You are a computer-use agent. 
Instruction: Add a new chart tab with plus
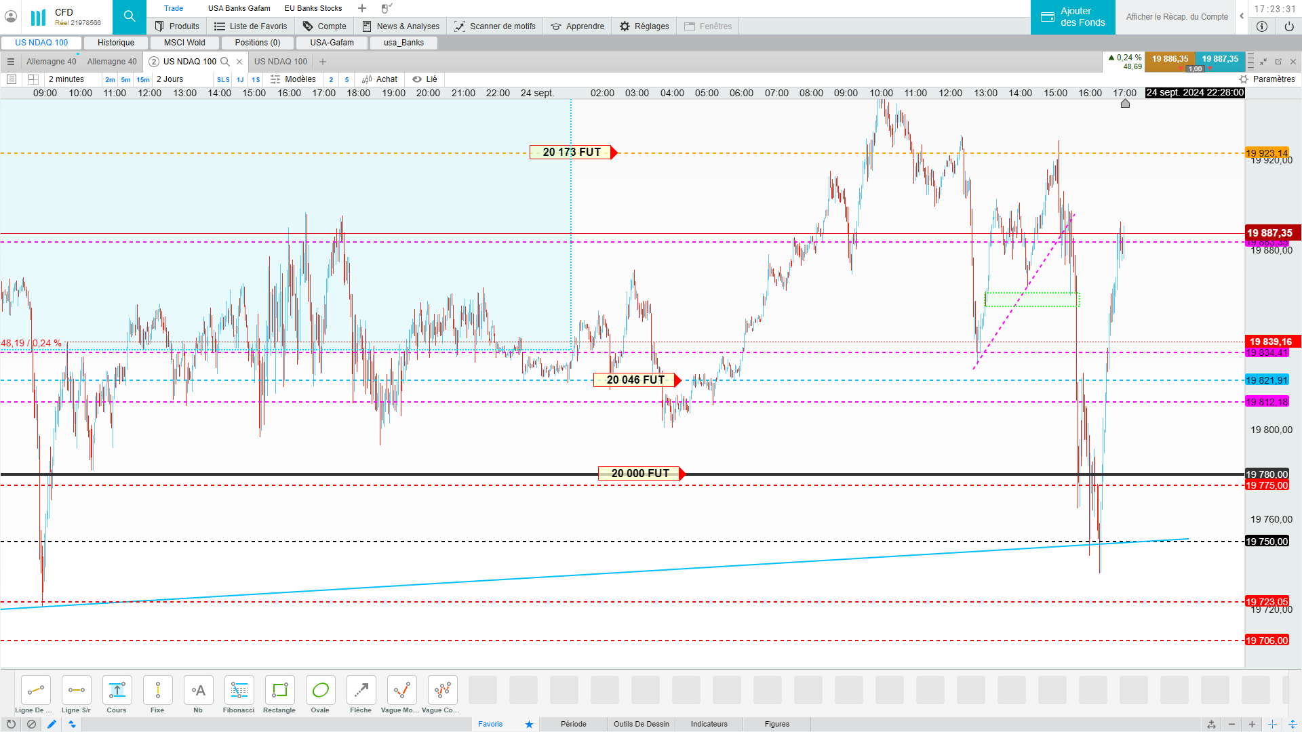(x=323, y=62)
